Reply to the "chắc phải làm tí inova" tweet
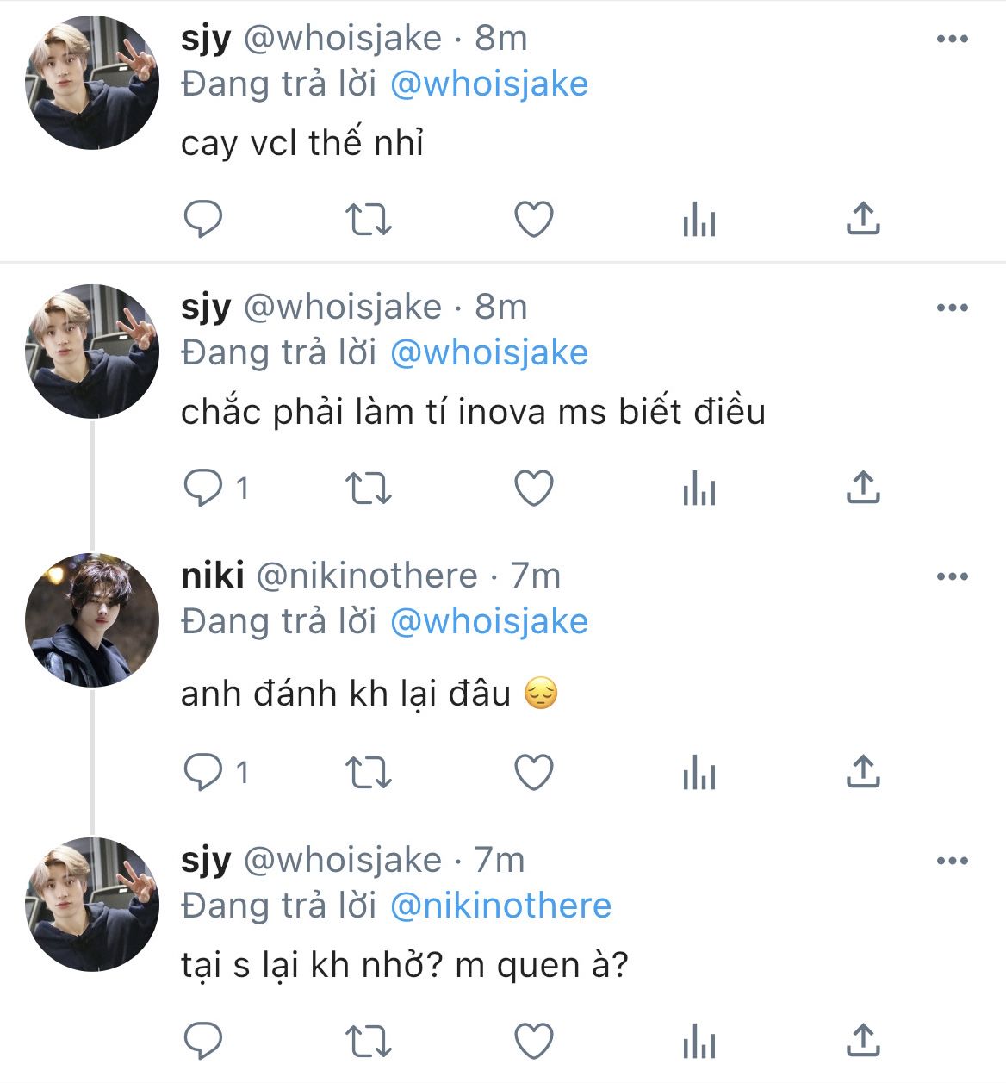This screenshot has height=1083, width=1006. (x=203, y=489)
